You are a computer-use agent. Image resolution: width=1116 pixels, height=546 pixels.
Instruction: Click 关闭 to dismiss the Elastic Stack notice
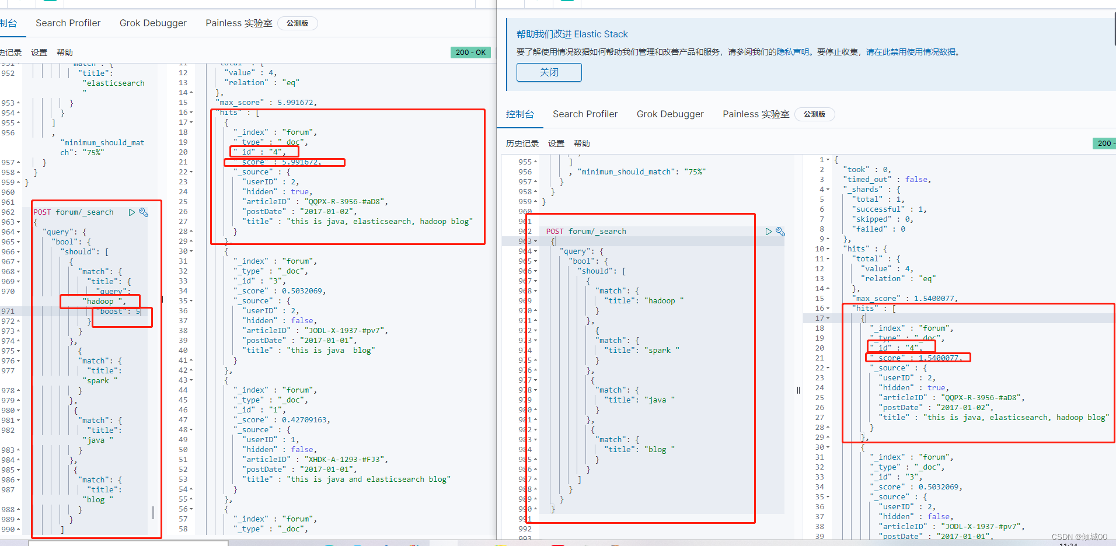pos(549,72)
